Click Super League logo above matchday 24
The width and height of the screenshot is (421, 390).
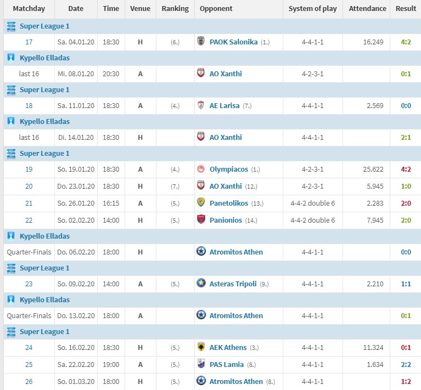(11, 331)
